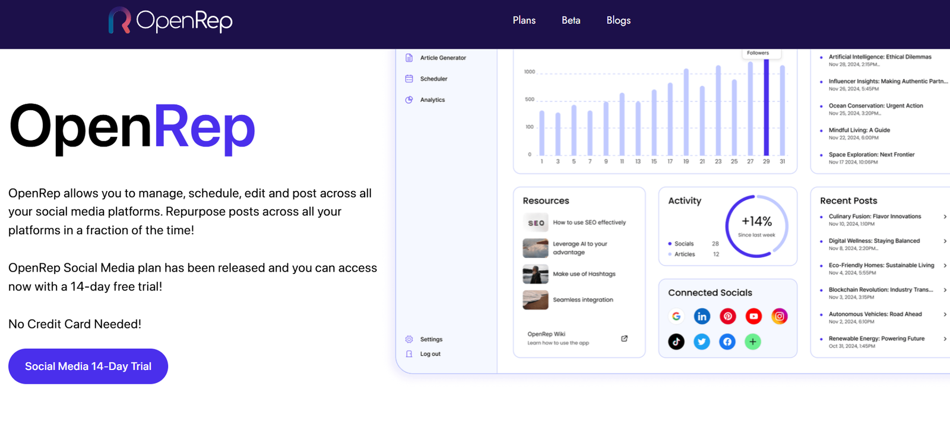
Task: Click the OpenRep logo in header
Action: 170,21
